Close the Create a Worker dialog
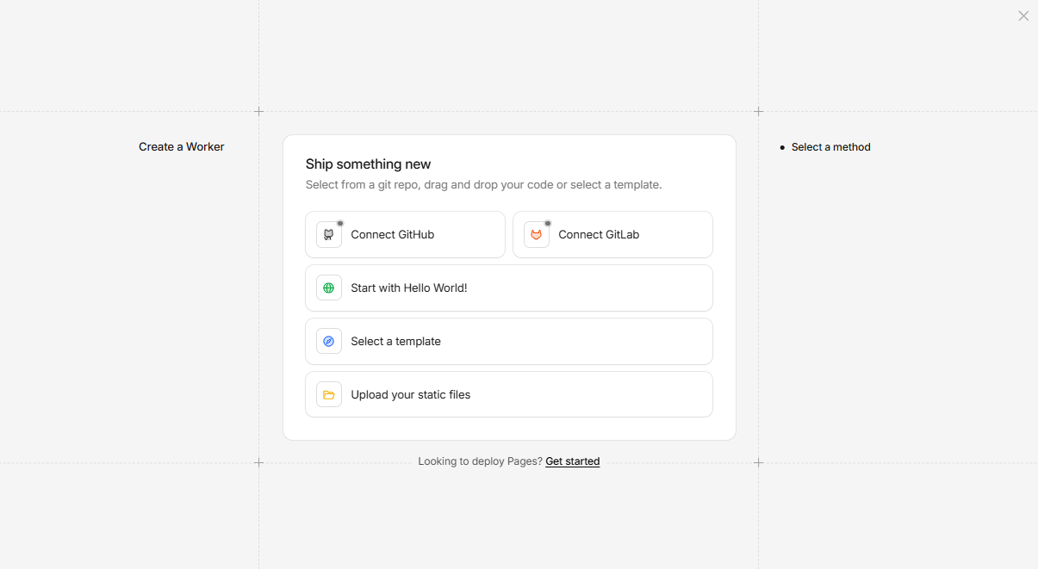The width and height of the screenshot is (1038, 569). (x=1023, y=15)
